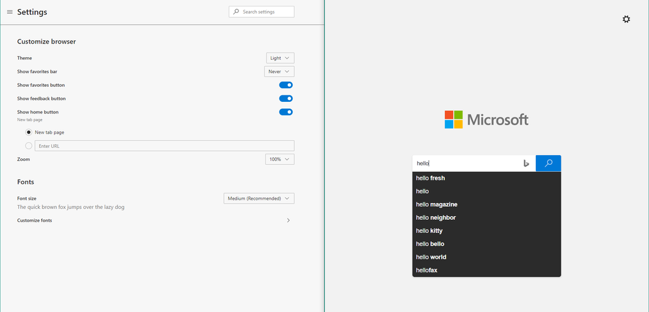Choose the plain hello suggestion
The height and width of the screenshot is (312, 649).
click(487, 191)
